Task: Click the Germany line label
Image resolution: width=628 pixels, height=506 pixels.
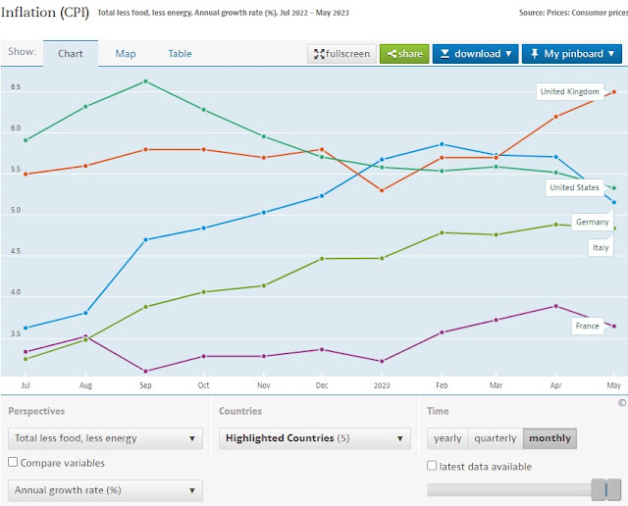Action: (x=593, y=222)
